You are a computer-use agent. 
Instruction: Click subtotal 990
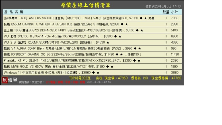click(174, 48)
